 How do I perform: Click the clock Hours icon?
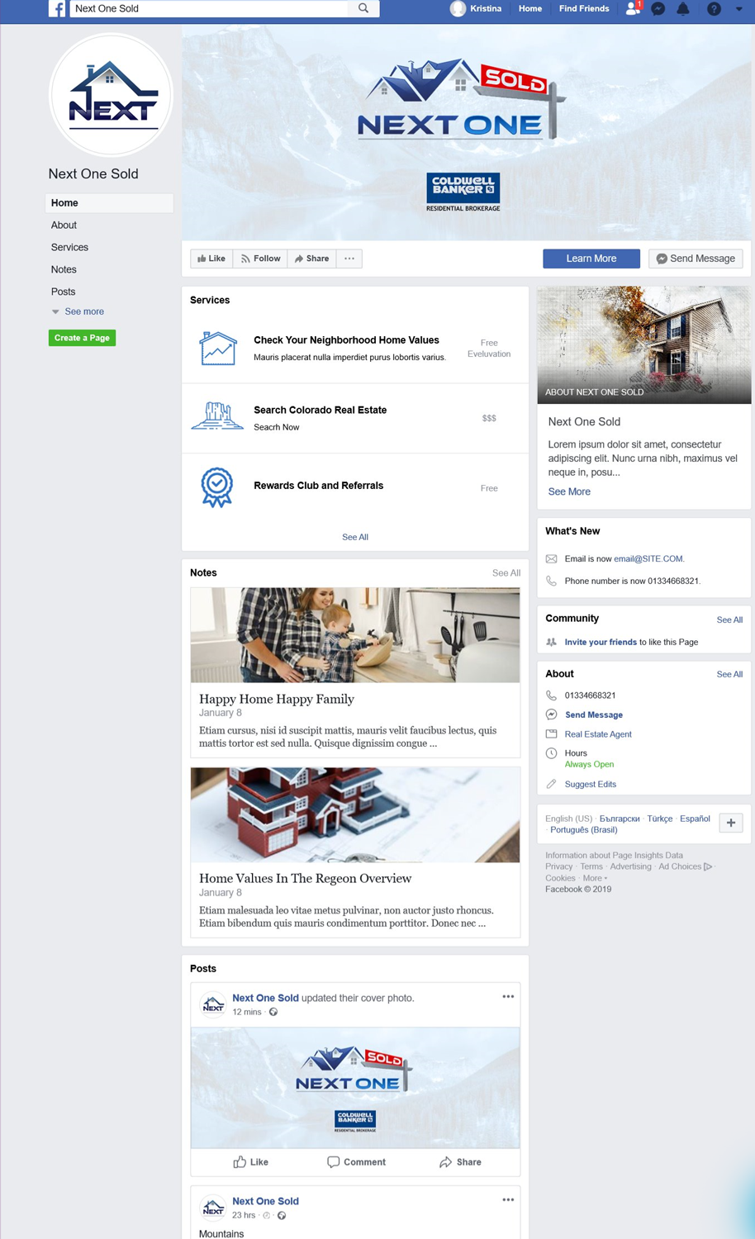point(552,753)
